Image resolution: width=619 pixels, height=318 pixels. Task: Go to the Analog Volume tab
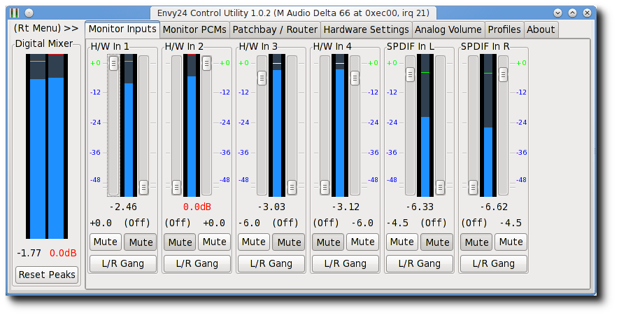[x=448, y=29]
